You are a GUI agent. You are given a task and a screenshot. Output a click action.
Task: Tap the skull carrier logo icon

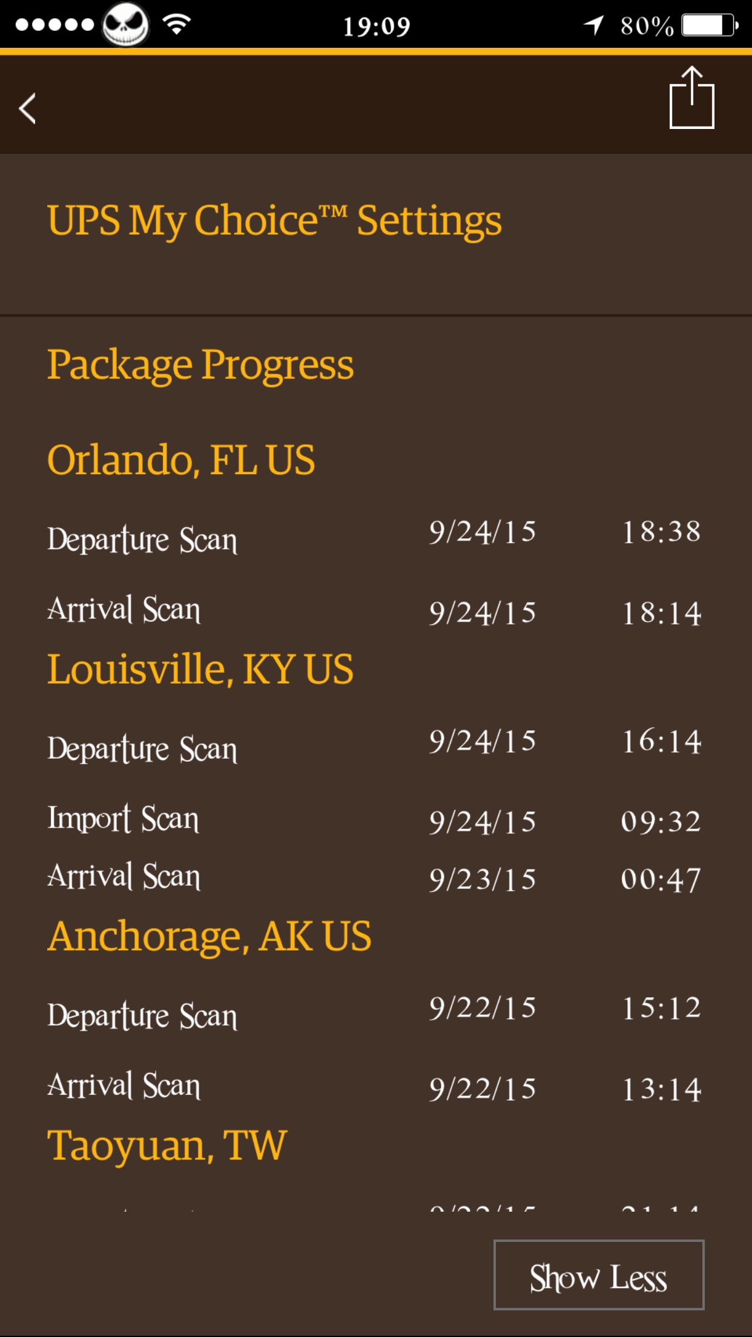pos(125,24)
